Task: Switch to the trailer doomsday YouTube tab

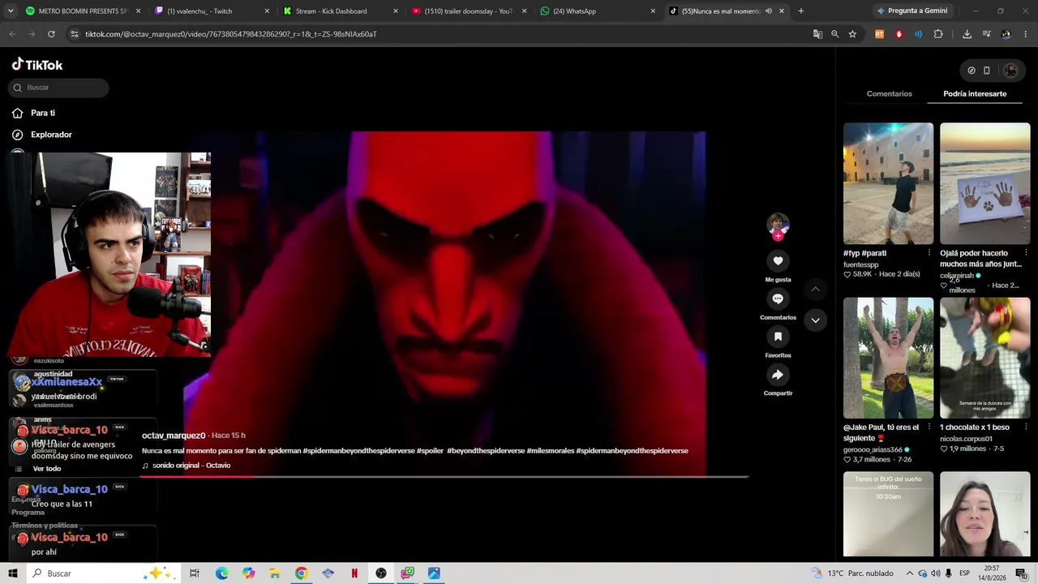Action: 469,11
